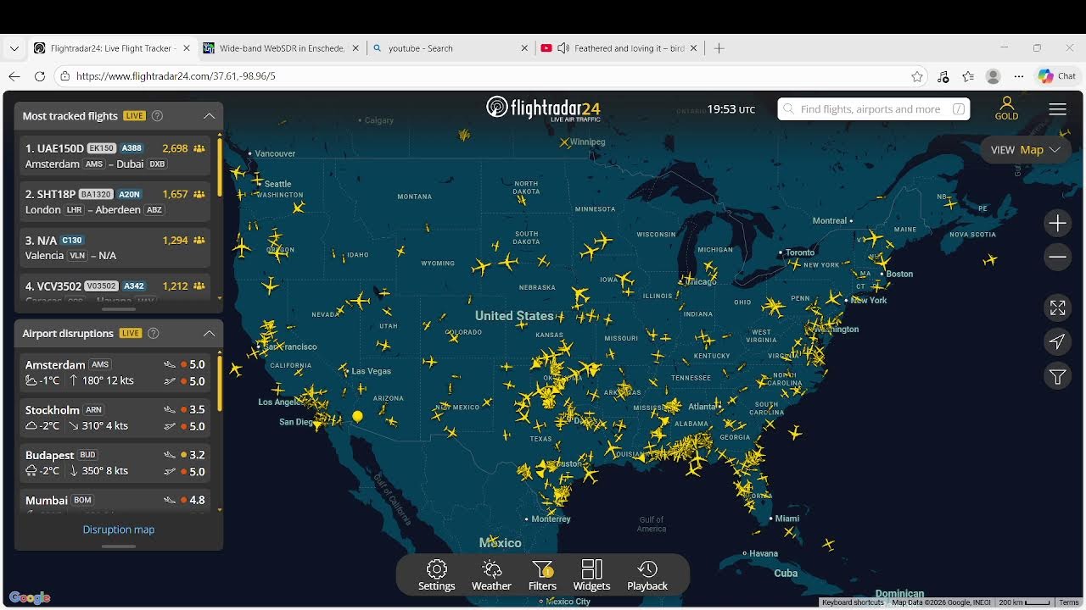
Task: Open the GOLD account profile icon
Action: (x=1006, y=108)
